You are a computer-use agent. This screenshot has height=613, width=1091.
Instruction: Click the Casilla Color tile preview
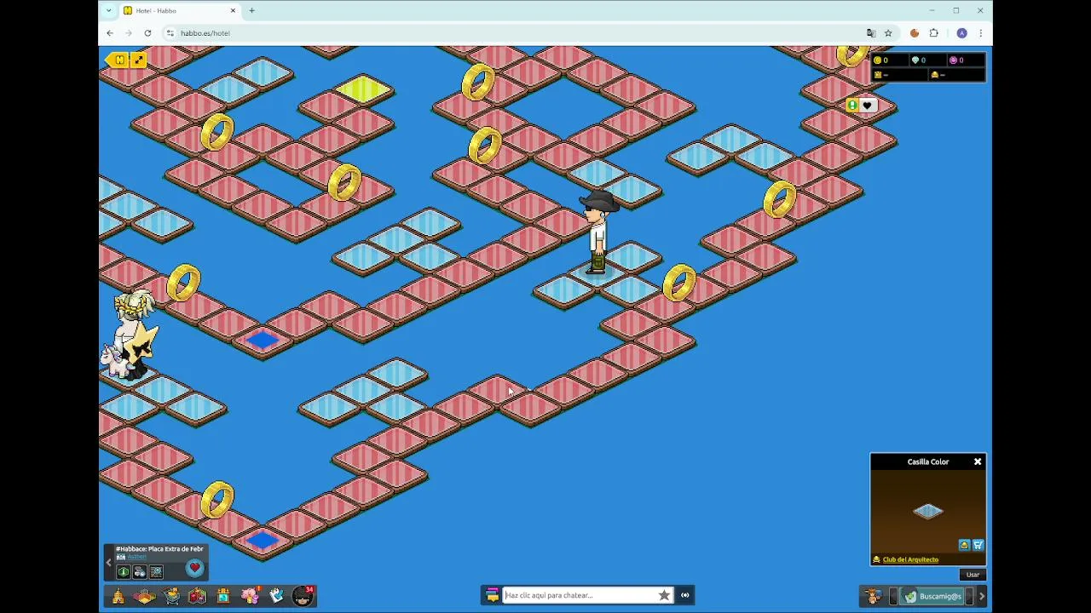(x=928, y=511)
